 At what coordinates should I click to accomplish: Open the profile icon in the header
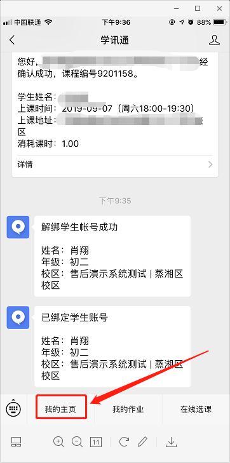click(214, 40)
